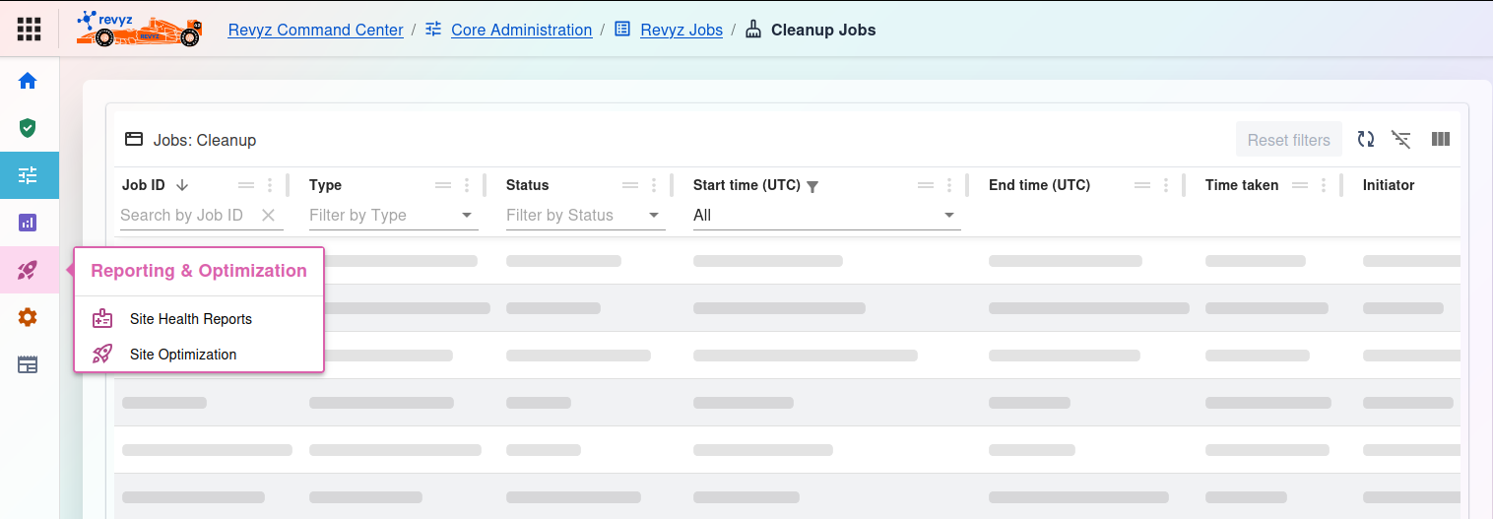Click the orange gear settings sidebar icon

(28, 317)
